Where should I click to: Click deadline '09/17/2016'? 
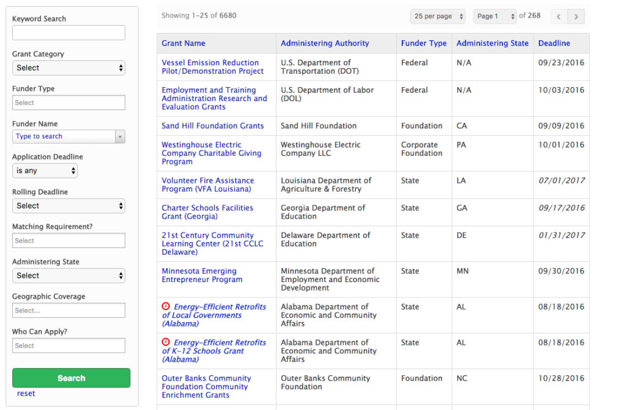point(562,208)
